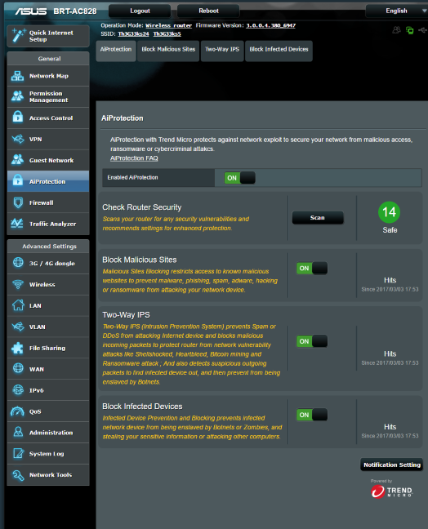Click the Notification Setting button

392,465
